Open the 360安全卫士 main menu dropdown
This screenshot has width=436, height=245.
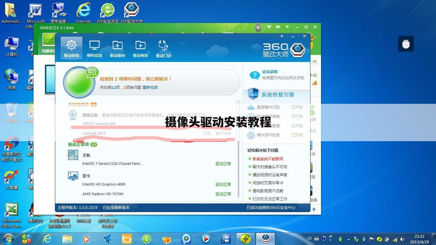287,27
